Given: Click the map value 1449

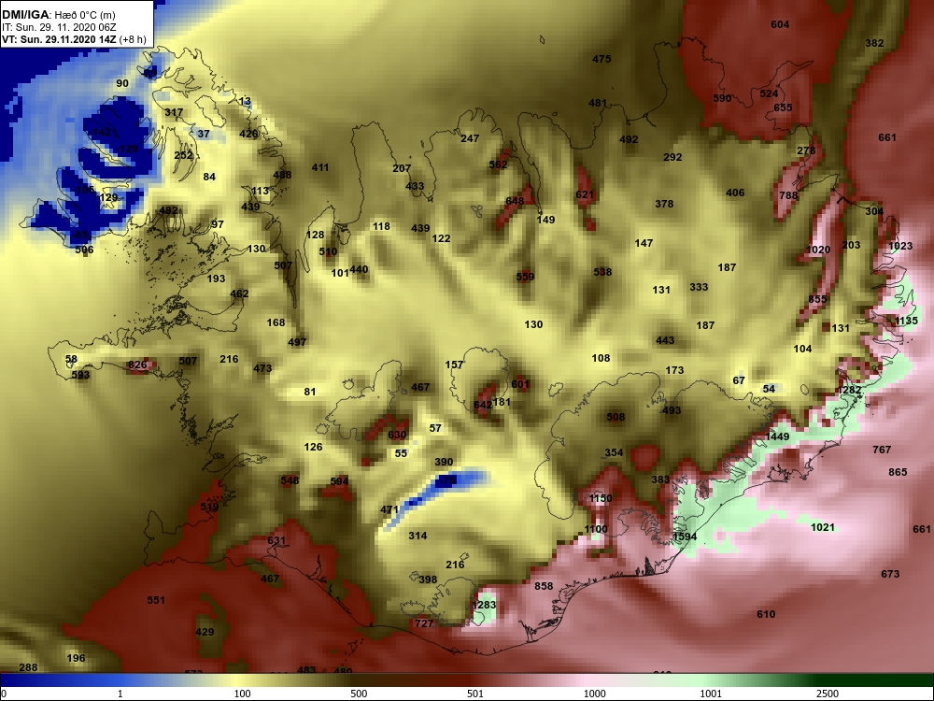Looking at the screenshot, I should [777, 436].
